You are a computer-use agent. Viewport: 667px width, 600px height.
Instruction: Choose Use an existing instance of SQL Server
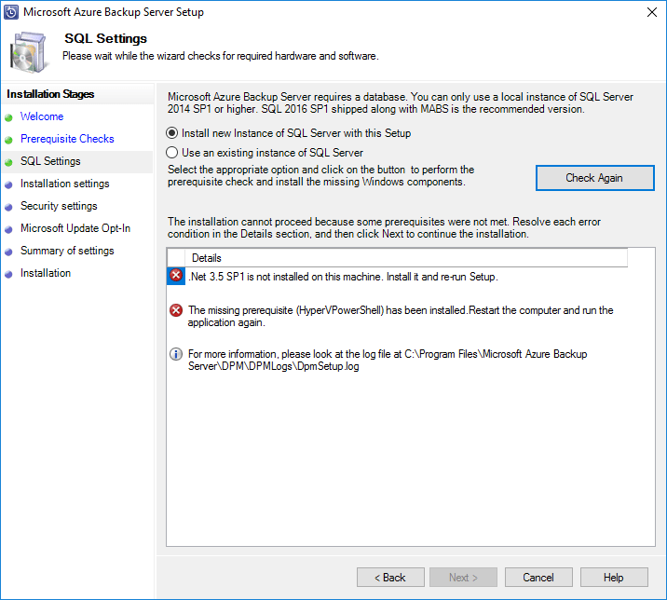pos(172,153)
